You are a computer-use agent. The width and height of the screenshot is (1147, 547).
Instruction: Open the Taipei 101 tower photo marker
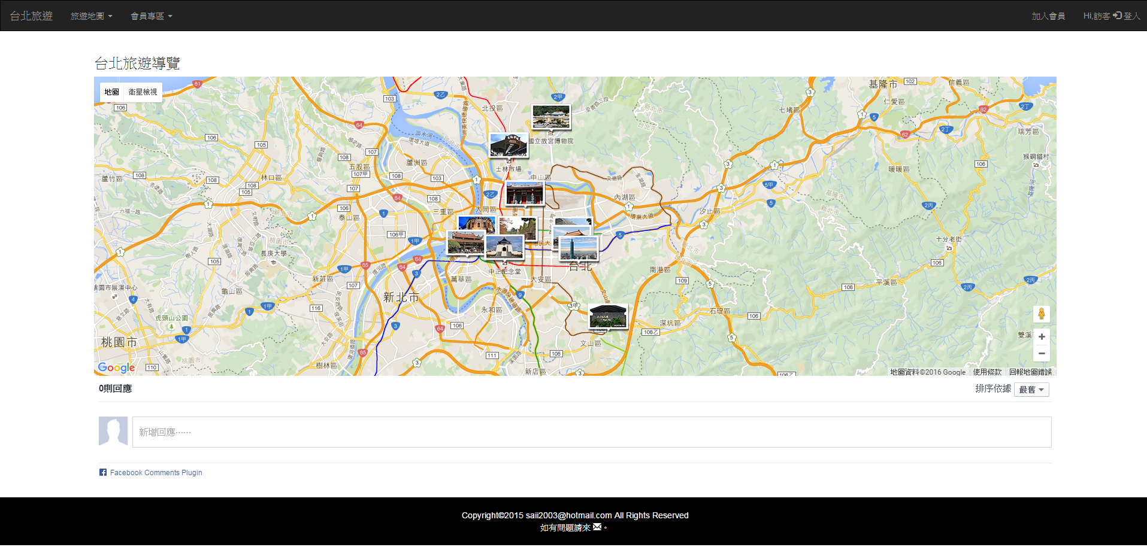click(x=579, y=248)
